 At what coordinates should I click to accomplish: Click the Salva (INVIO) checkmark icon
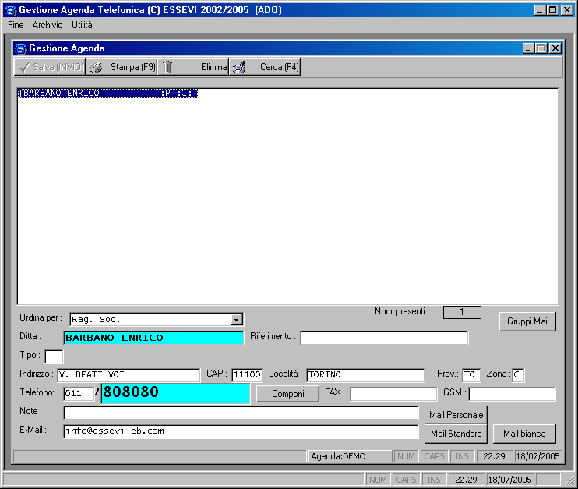pyautogui.click(x=23, y=68)
